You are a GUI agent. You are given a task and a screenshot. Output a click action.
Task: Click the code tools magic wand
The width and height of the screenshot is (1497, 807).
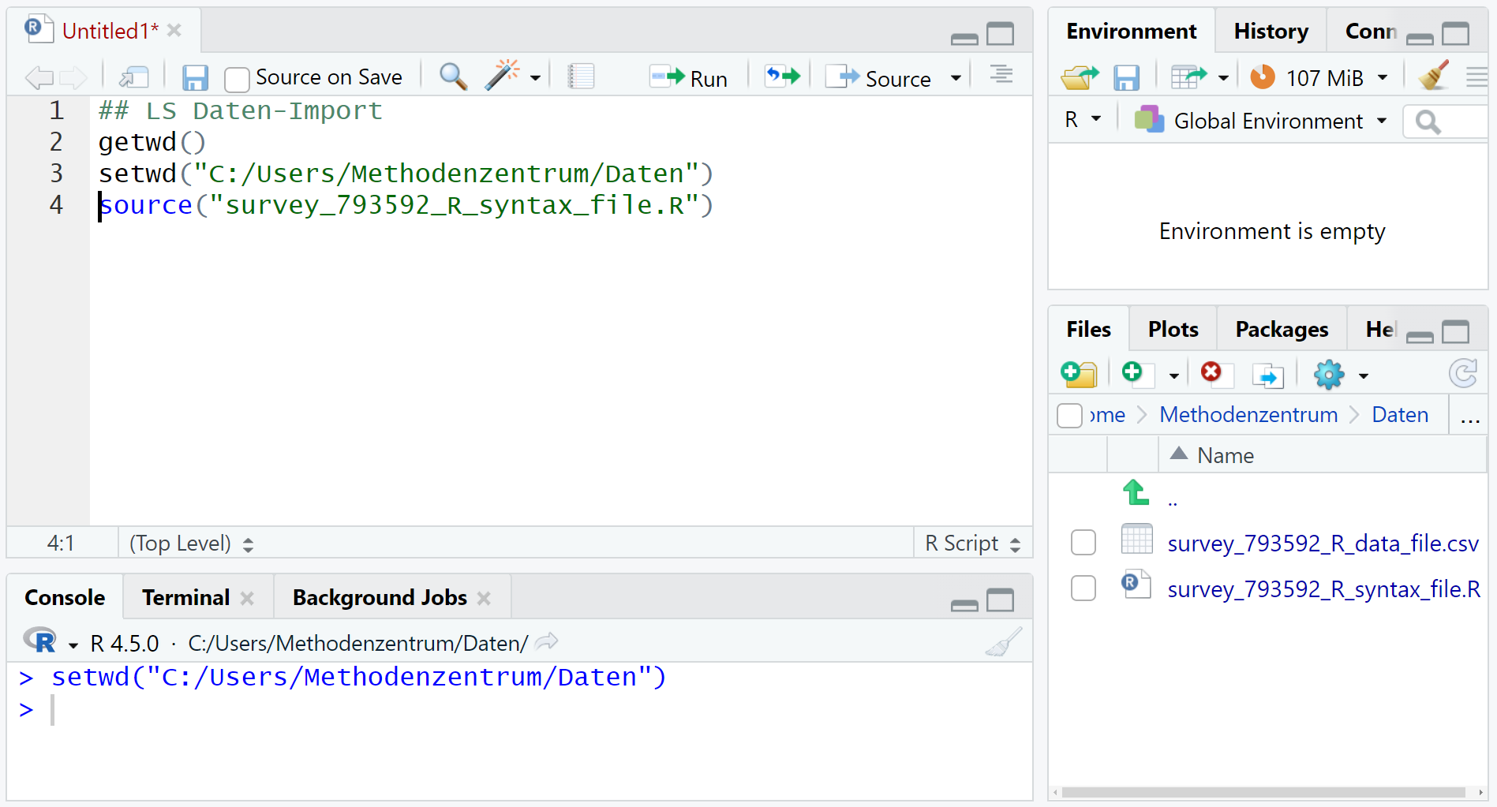pos(502,76)
